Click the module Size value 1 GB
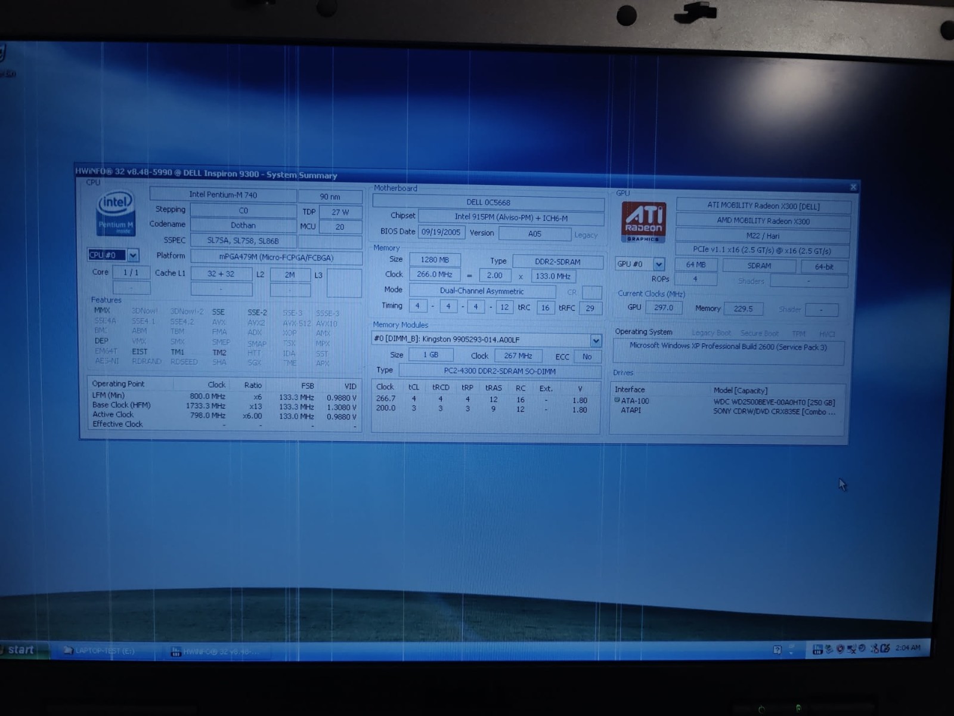 click(x=430, y=355)
